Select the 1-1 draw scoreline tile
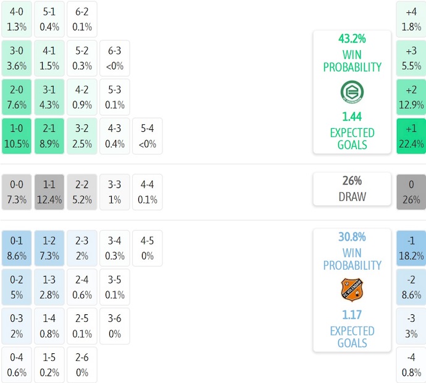Viewport: 426px width, 383px height. 49,192
